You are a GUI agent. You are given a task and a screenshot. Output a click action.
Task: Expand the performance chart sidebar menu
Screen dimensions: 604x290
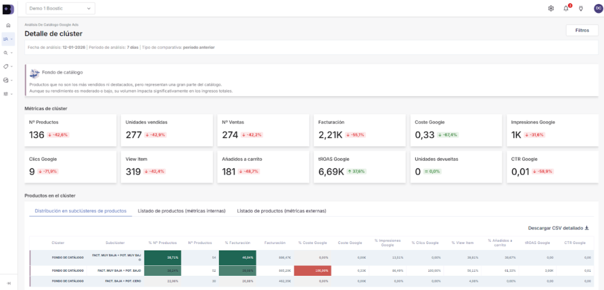coord(8,80)
